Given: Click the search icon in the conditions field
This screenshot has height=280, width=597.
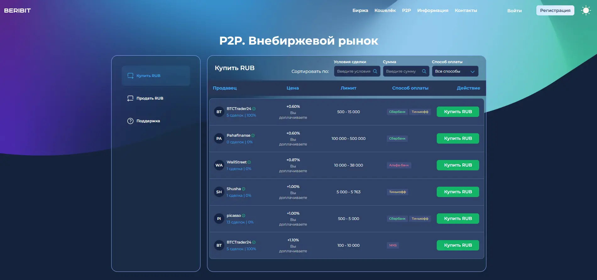Looking at the screenshot, I should pos(375,71).
